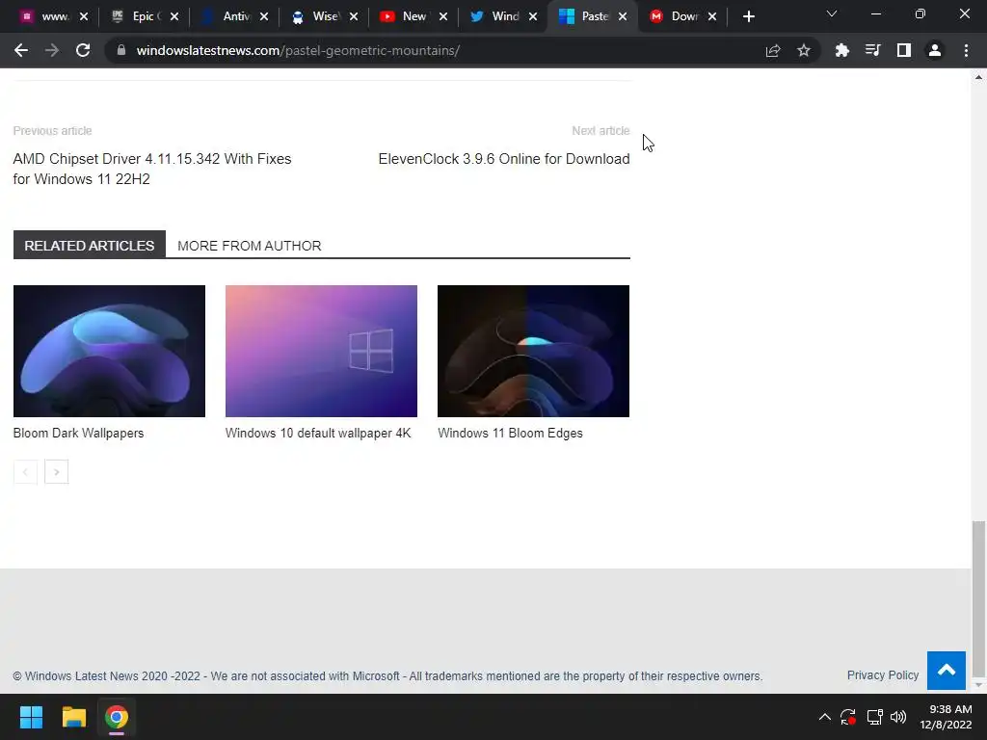Open a new browser tab
Image resolution: width=987 pixels, height=740 pixels.
[x=748, y=16]
